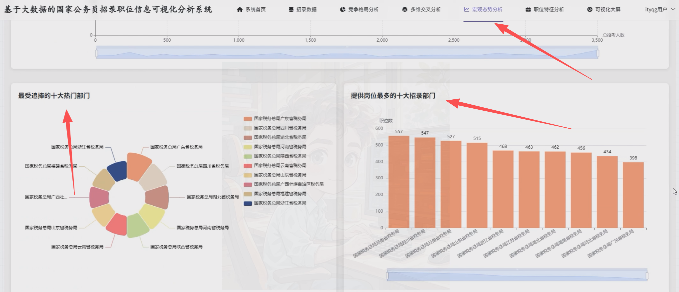The image size is (679, 292).
Task: Click the bar chart zoom slider left handle
Action: (x=387, y=276)
